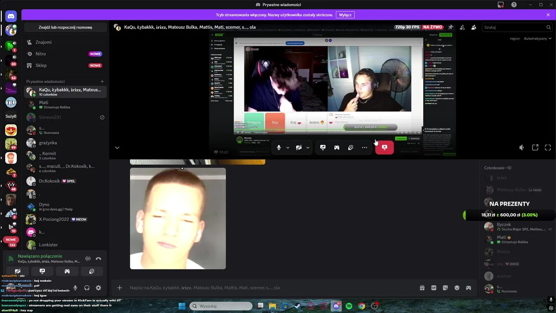Open Steam from the Windows taskbar
The height and width of the screenshot is (313, 556).
coord(298,306)
